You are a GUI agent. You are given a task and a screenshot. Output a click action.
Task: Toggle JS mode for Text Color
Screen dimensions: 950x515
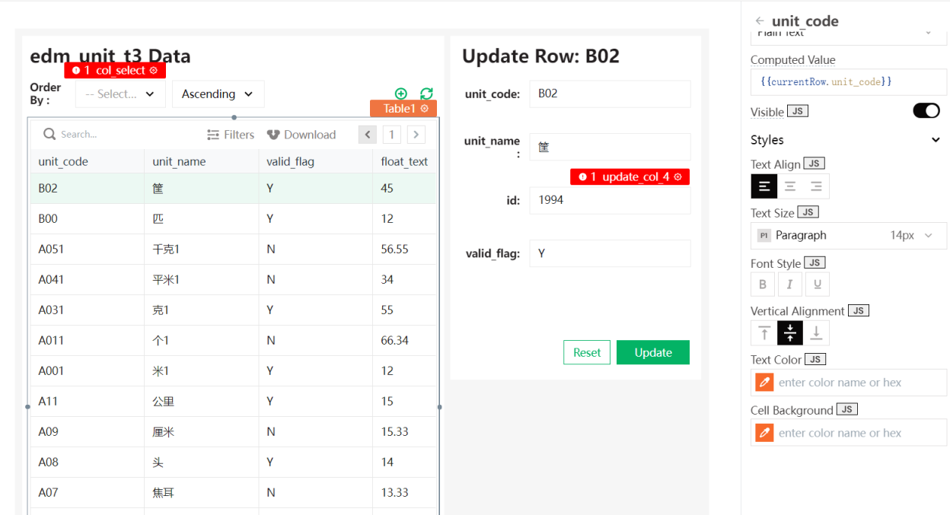click(x=815, y=359)
